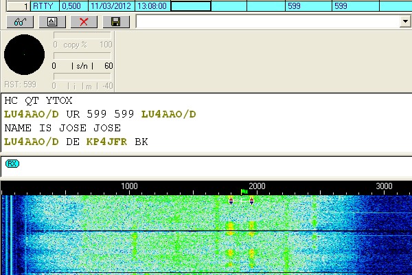Click the first LU4AAO/D callsign in received text
412x275 pixels.
pos(31,114)
